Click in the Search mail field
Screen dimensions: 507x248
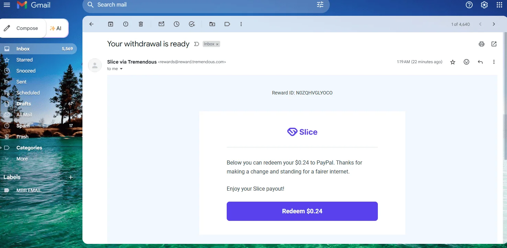point(206,5)
